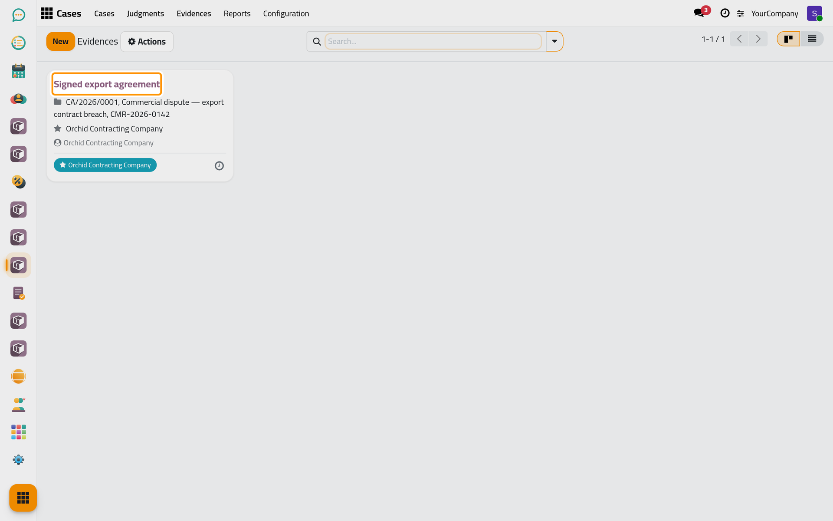This screenshot has width=833, height=521.
Task: Open the activities clock in top bar
Action: 725,13
